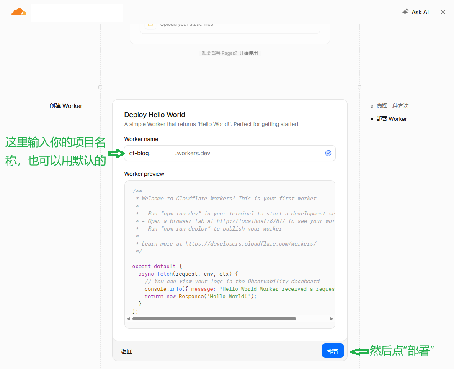Click the 'Welcome to Cloudflare Workers!' comment line
Viewport: 454px width, 369px height.
point(227,199)
